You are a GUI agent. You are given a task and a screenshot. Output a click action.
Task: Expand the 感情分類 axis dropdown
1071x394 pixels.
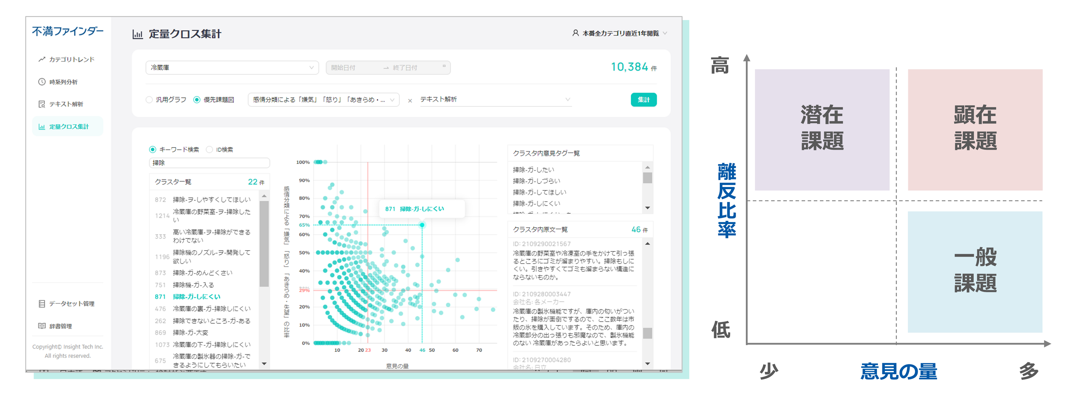point(323,100)
